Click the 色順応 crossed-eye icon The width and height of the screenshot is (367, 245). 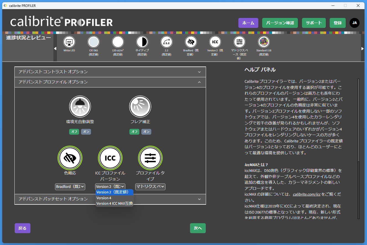tap(70, 158)
